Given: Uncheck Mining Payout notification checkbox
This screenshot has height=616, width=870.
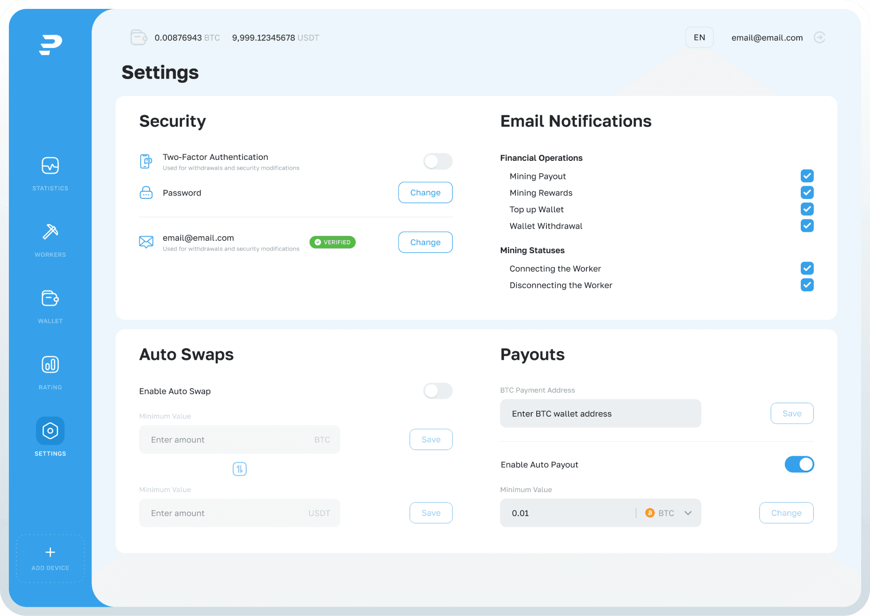Looking at the screenshot, I should tap(807, 176).
